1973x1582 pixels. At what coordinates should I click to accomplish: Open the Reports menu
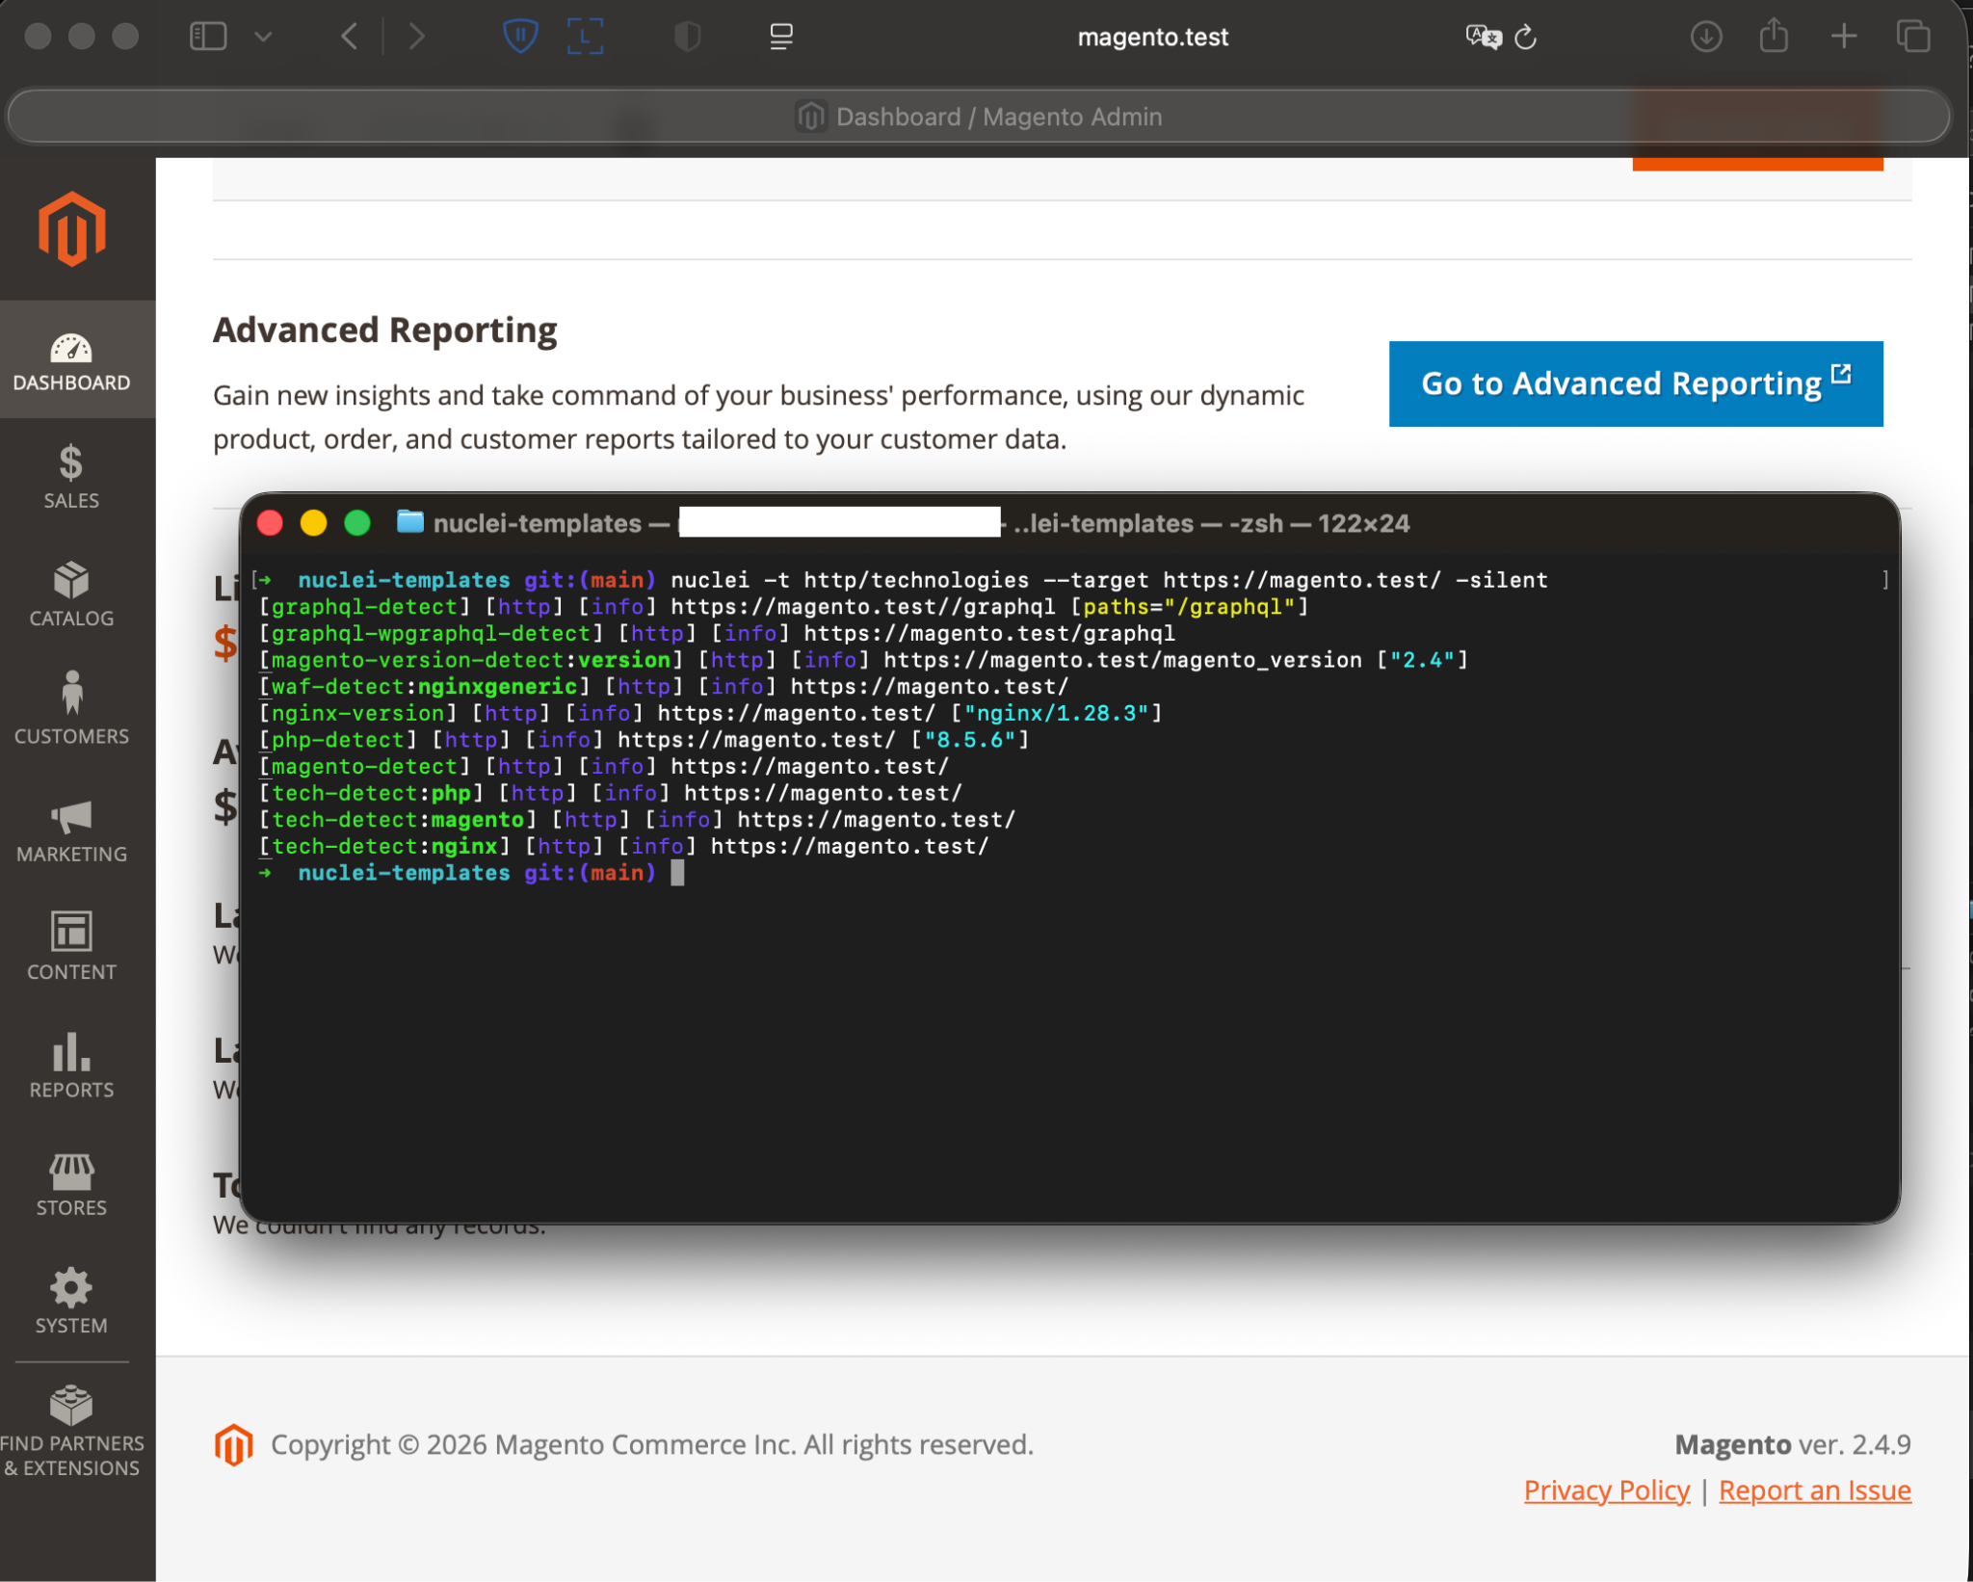pyautogui.click(x=72, y=1066)
